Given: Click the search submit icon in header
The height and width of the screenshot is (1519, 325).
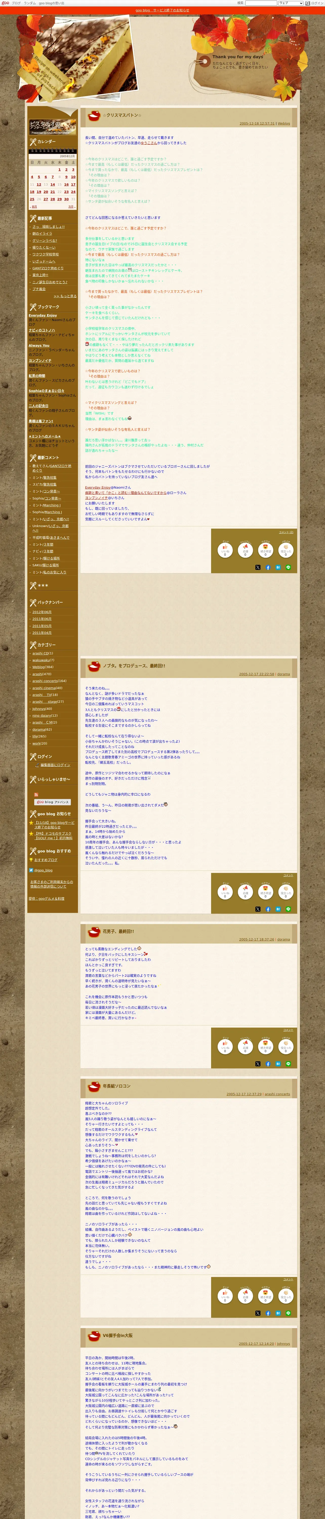Looking at the screenshot, I should point(308,3).
